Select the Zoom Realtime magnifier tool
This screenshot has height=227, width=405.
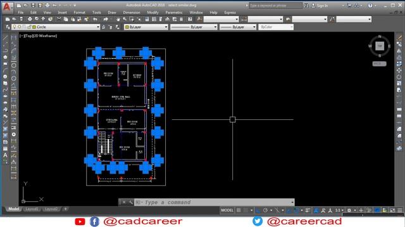click(x=125, y=19)
